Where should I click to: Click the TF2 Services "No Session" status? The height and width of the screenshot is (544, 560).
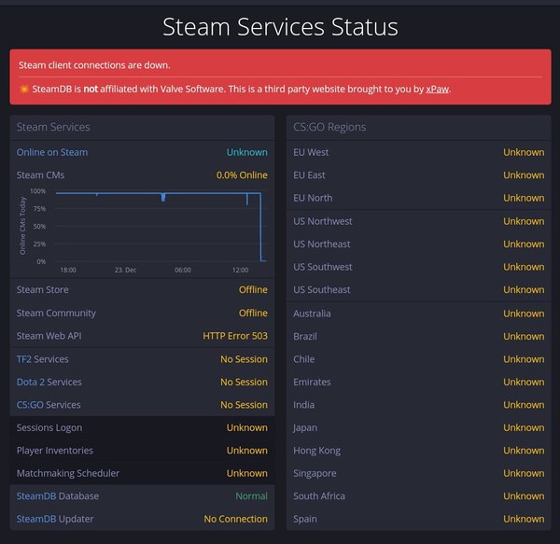pyautogui.click(x=244, y=359)
